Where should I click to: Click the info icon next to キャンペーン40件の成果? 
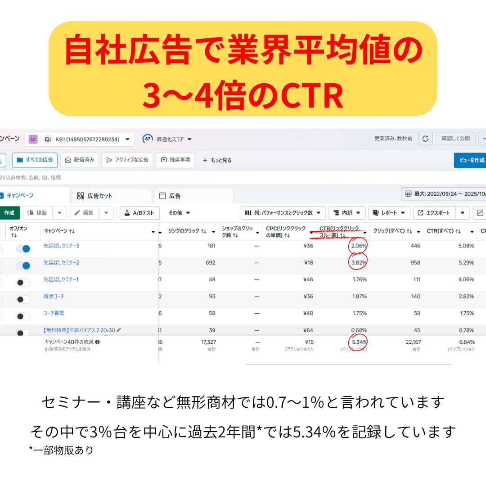[97, 342]
